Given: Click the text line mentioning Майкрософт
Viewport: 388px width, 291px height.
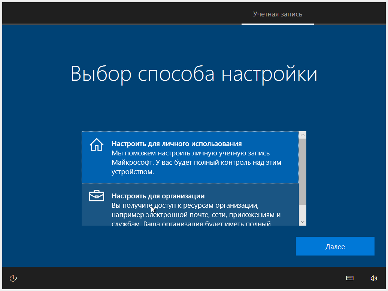Looking at the screenshot, I should click(x=196, y=162).
